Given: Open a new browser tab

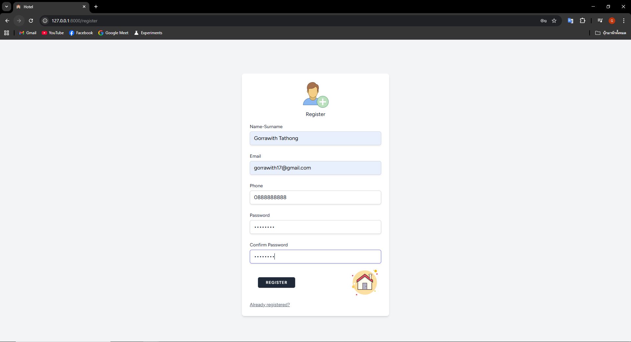Looking at the screenshot, I should click(96, 7).
